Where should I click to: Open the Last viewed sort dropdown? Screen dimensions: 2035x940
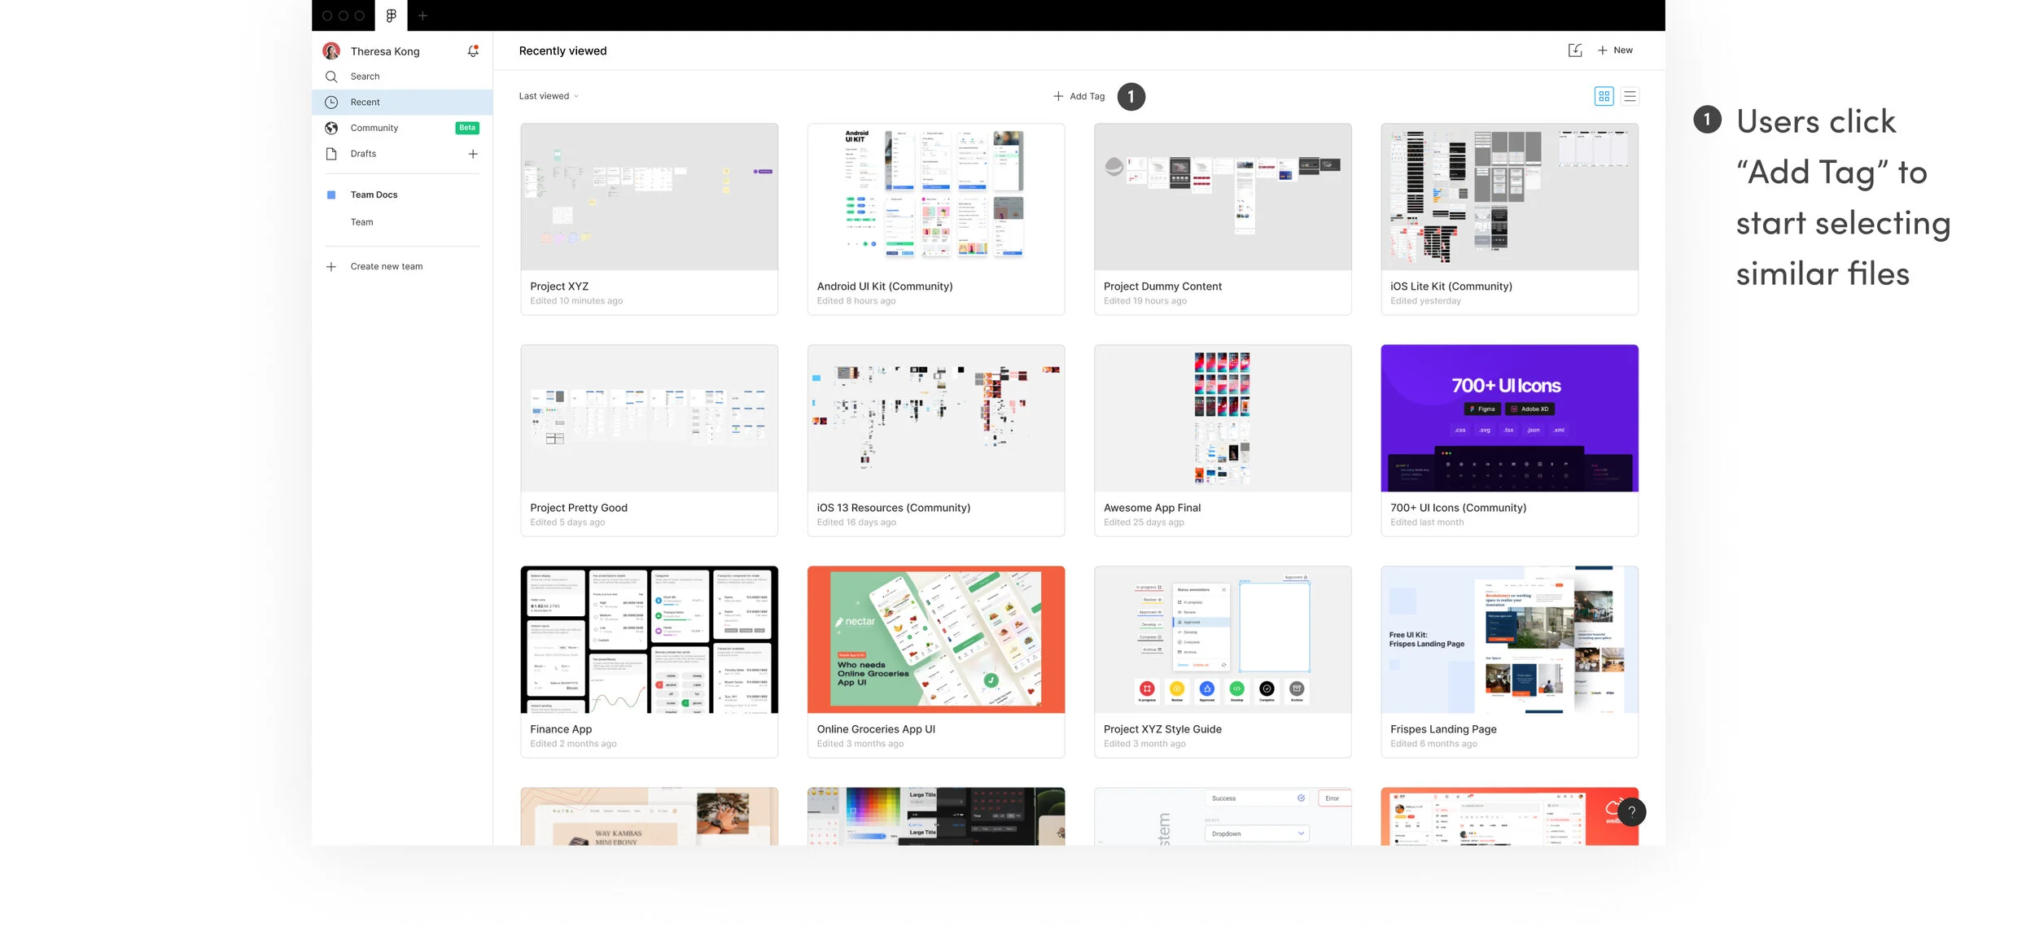coord(549,96)
